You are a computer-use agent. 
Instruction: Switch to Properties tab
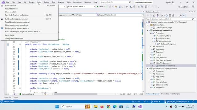coord(165,94)
